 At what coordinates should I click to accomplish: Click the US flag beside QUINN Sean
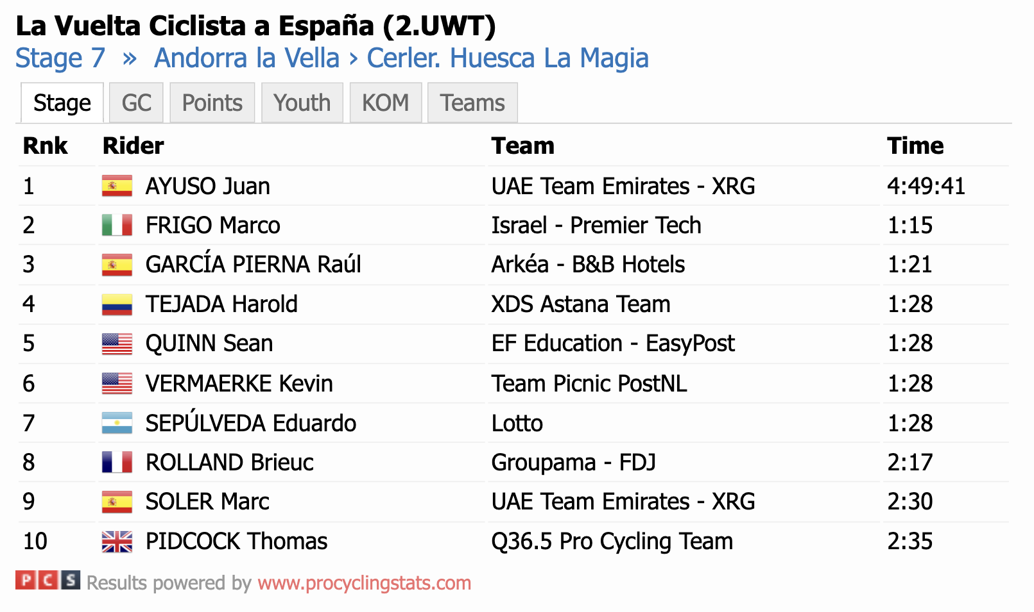[117, 343]
